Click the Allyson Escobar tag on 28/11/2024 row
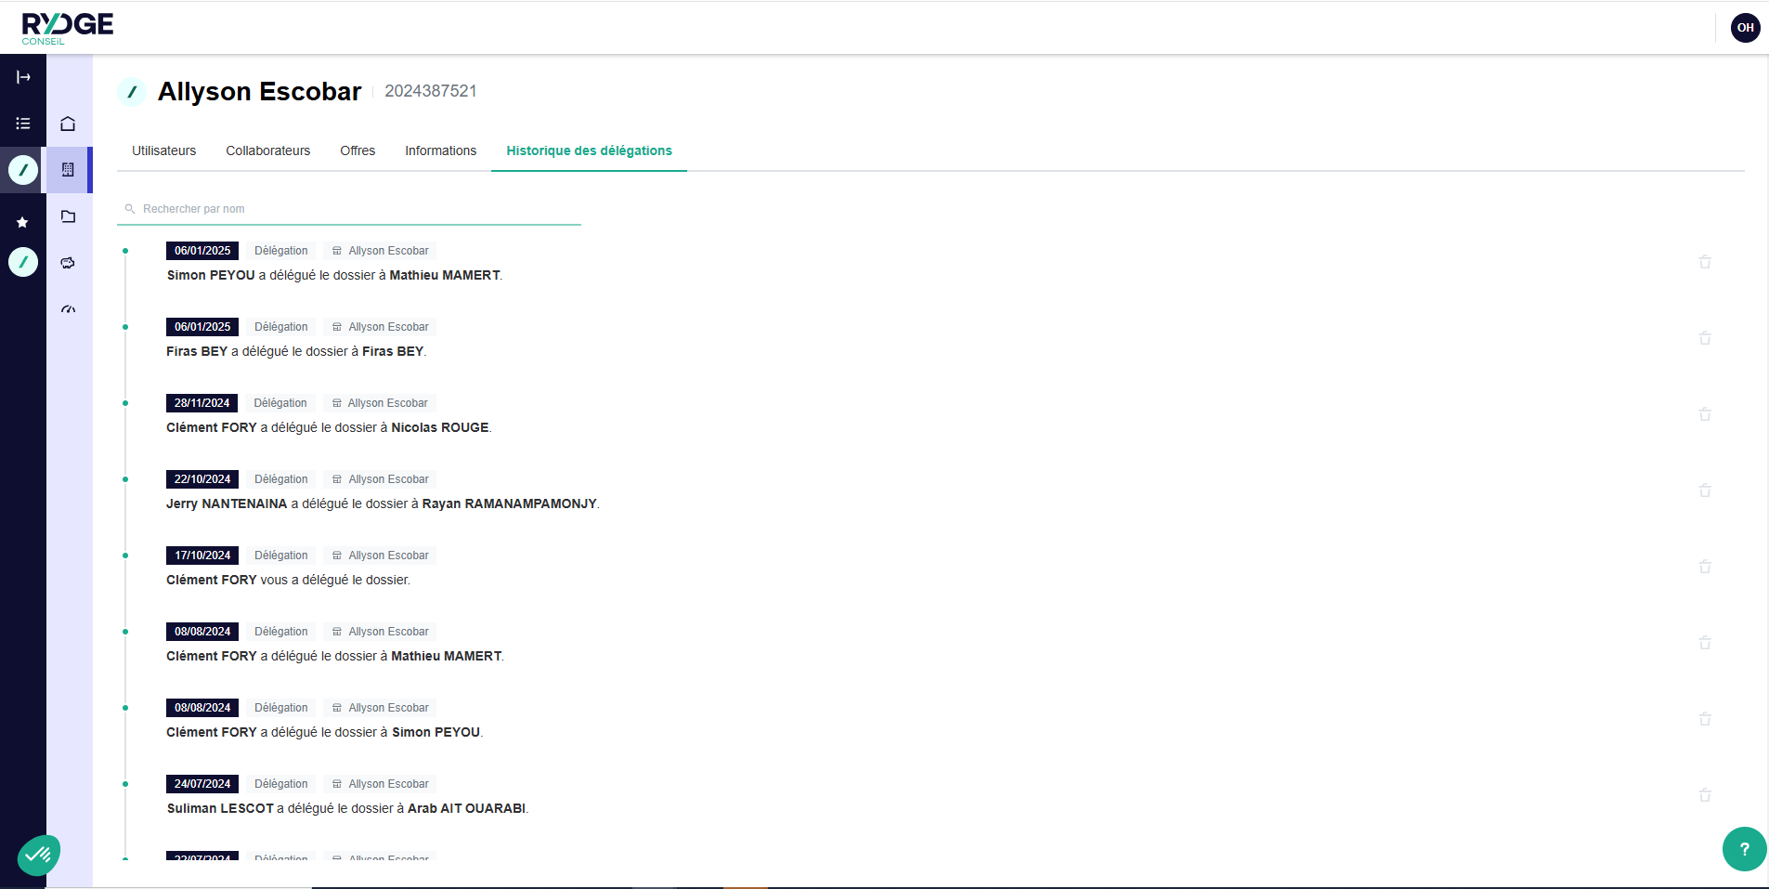This screenshot has height=889, width=1769. (x=380, y=403)
